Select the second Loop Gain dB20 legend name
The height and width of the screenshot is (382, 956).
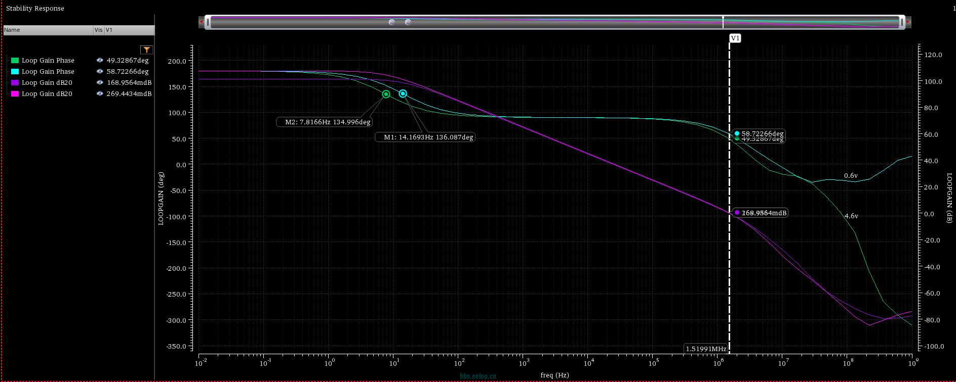coord(47,93)
